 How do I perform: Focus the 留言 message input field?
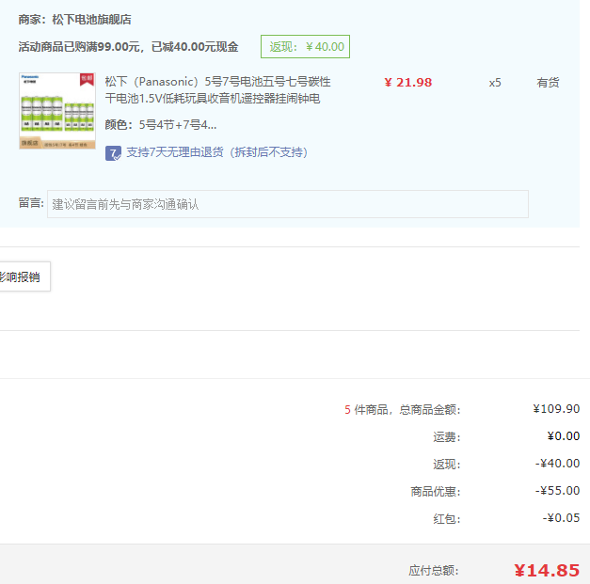[288, 204]
